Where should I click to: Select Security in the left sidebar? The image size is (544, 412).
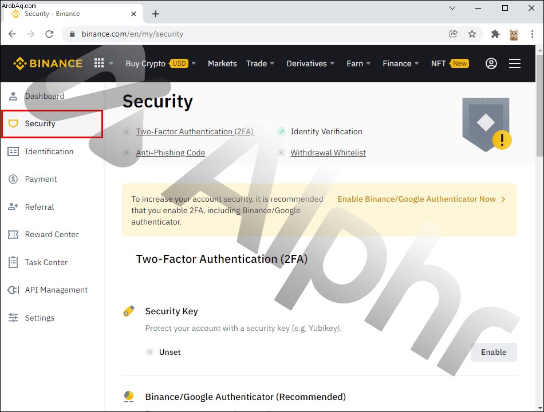(x=52, y=124)
